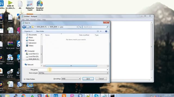The height and width of the screenshot is (97, 174).
Task: Open the command prompt taskbar icon
Action: pos(112,96)
